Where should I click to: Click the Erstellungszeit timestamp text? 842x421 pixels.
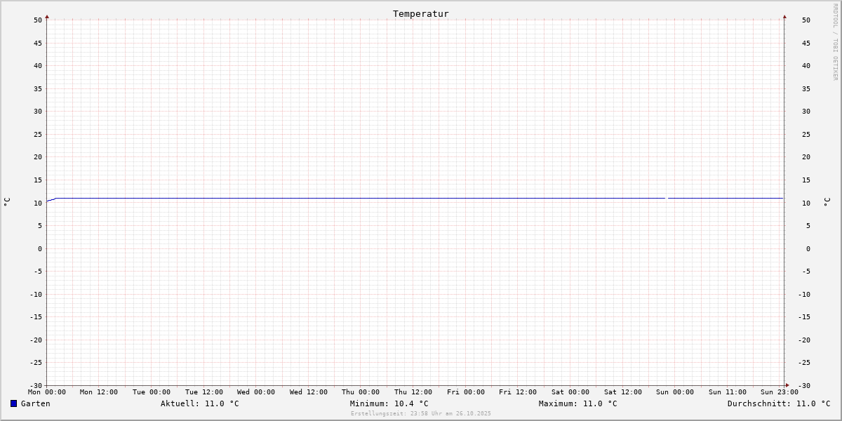pyautogui.click(x=420, y=414)
